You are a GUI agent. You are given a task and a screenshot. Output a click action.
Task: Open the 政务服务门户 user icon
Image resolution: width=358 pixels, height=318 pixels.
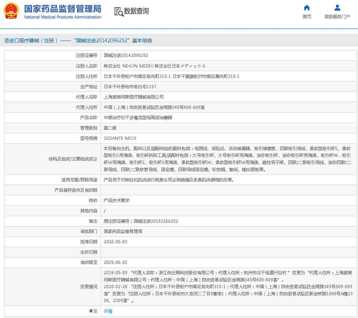(337, 8)
